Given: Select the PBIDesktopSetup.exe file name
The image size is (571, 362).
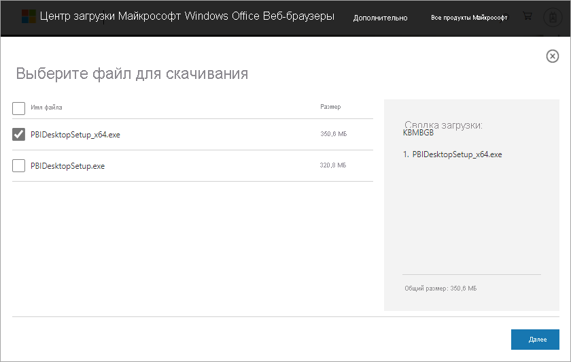Looking at the screenshot, I should 68,166.
